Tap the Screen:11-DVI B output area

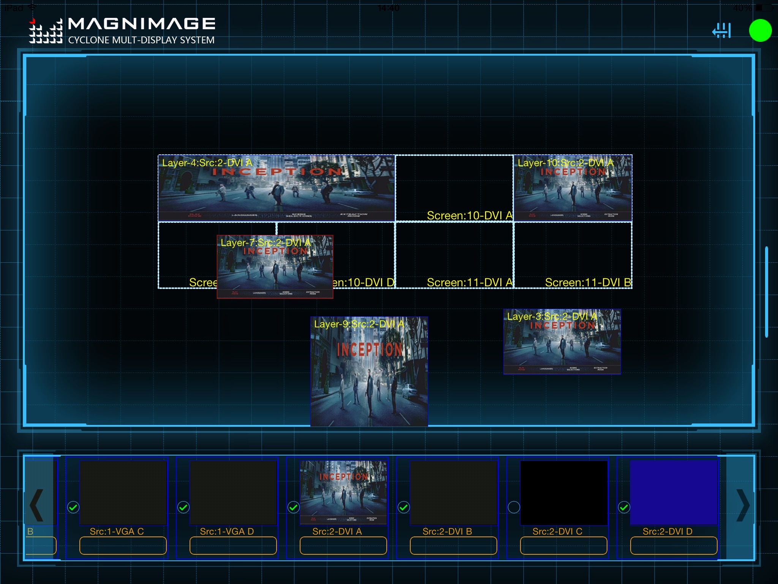tap(573, 255)
